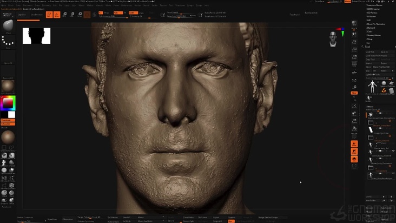Pick a color in the color picker square
396x223 pixels.
[8, 102]
